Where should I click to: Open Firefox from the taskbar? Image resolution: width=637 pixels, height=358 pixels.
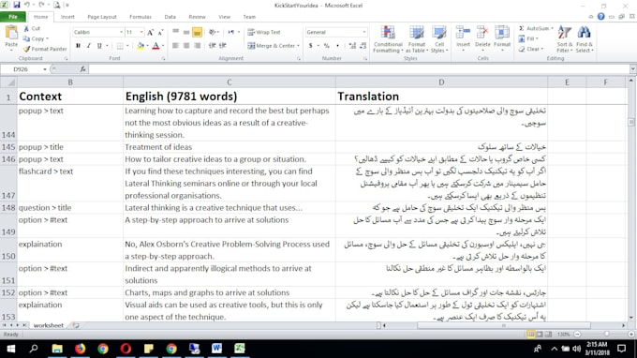click(80, 349)
